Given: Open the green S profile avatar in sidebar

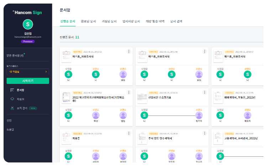Looking at the screenshot, I should click(x=28, y=24).
